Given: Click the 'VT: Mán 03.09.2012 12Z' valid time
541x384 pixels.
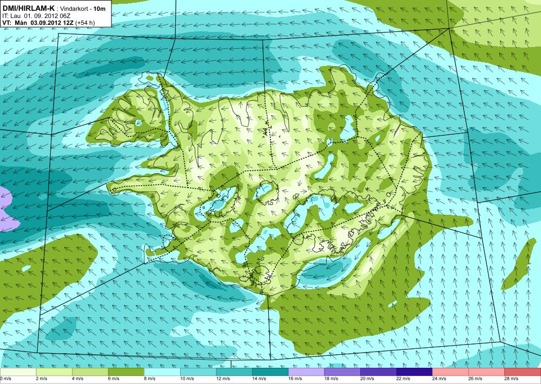Looking at the screenshot, I should [38, 23].
